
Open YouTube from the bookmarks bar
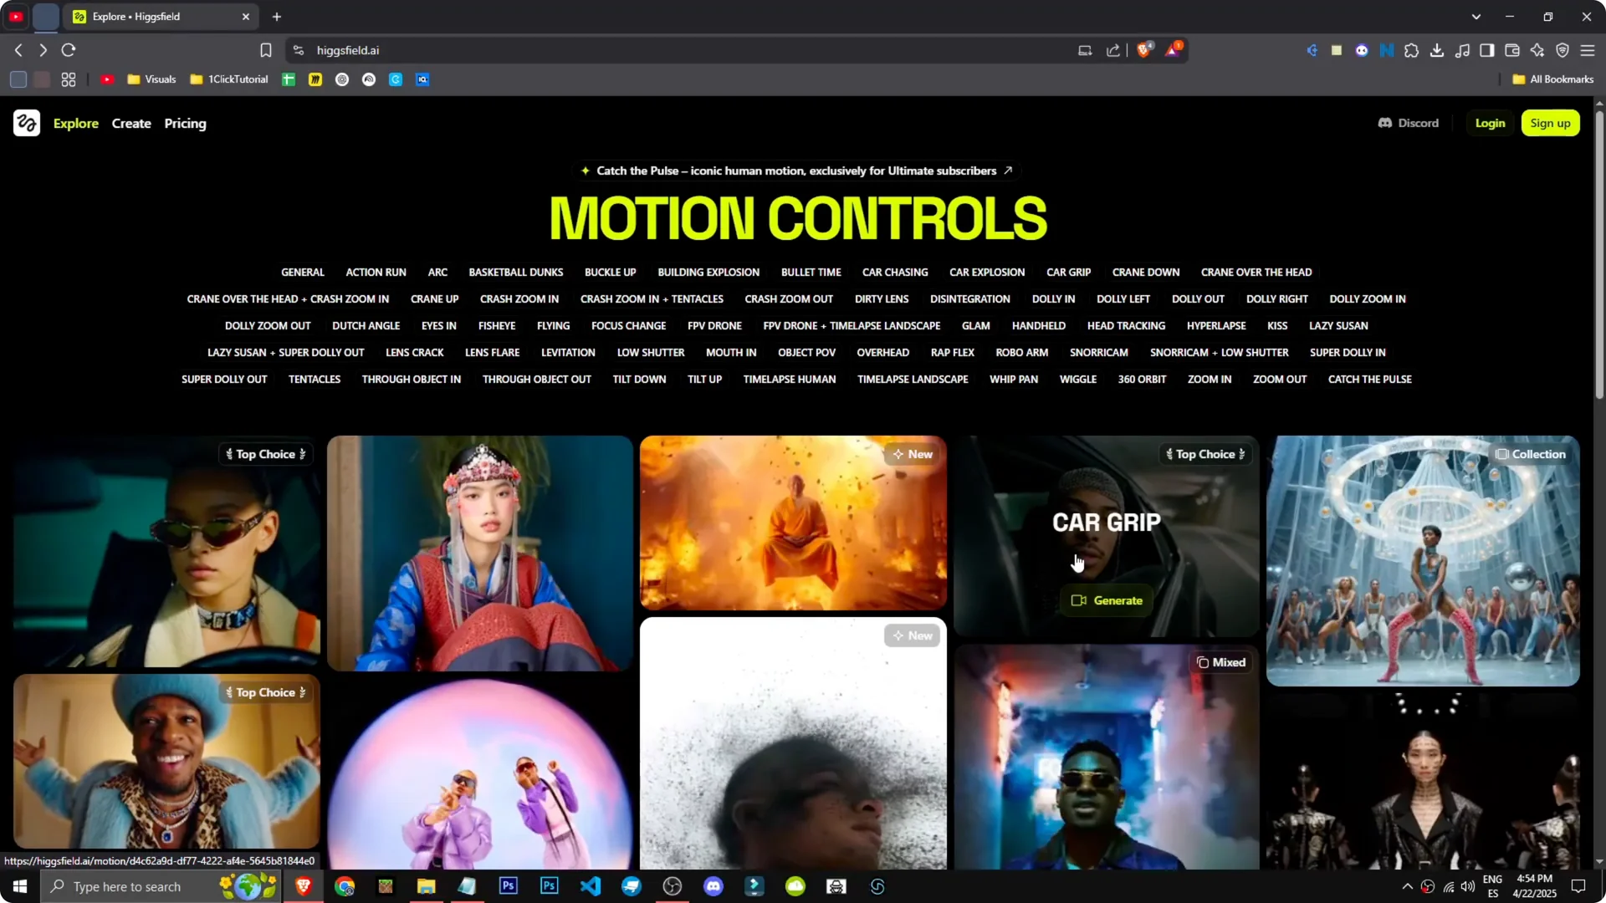click(x=108, y=79)
